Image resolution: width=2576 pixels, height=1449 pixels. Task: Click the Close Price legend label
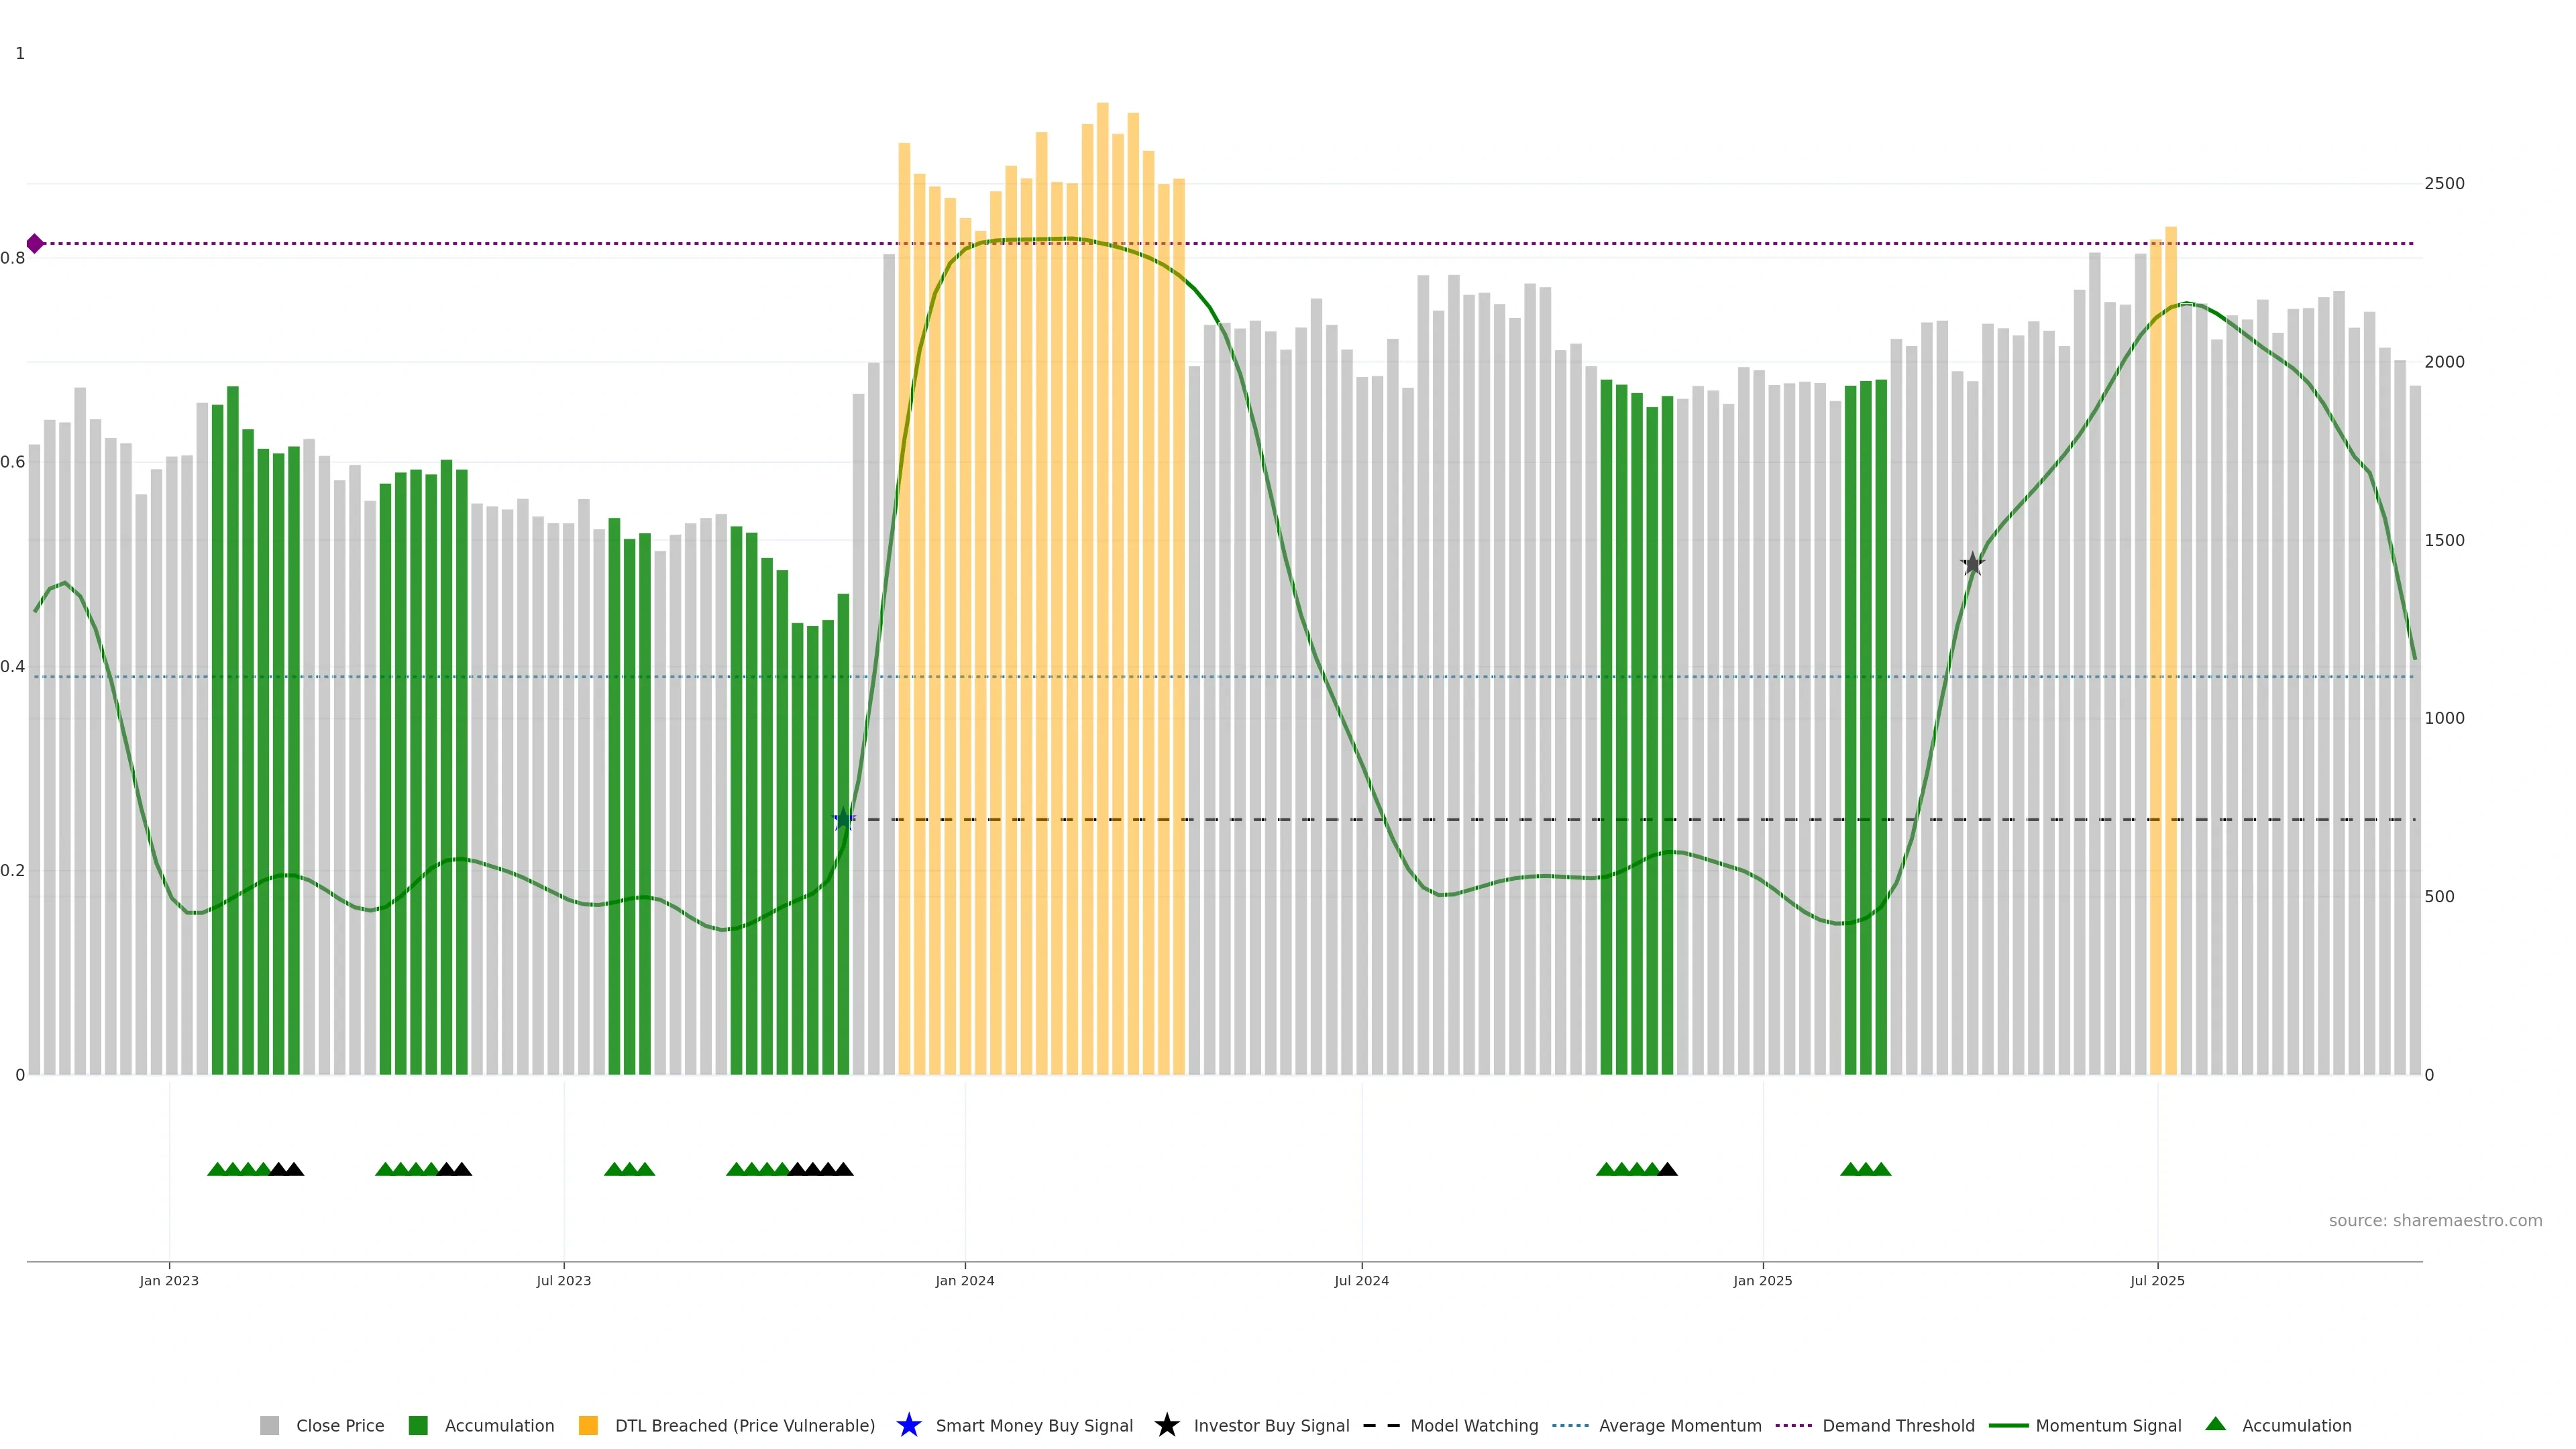click(x=340, y=1425)
